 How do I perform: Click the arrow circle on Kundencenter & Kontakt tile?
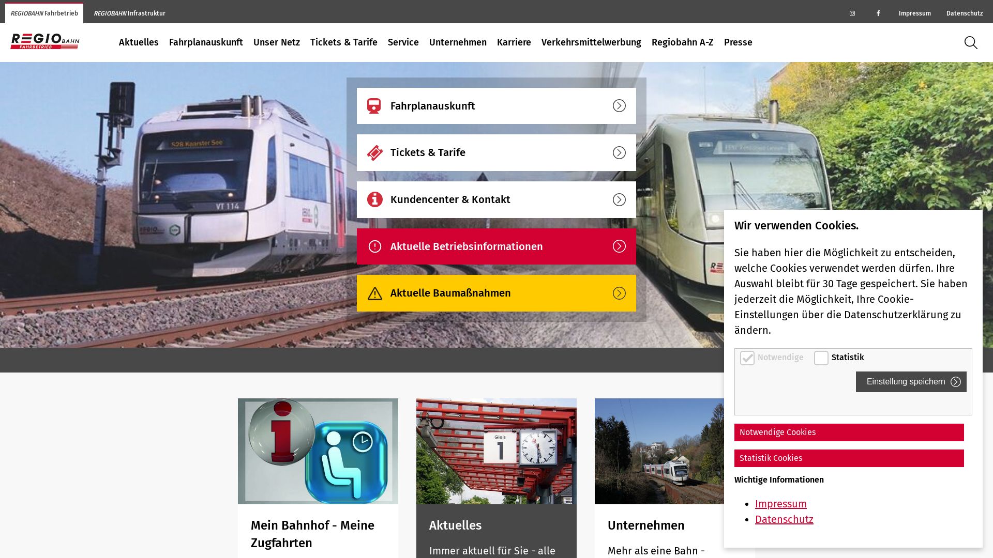(619, 200)
